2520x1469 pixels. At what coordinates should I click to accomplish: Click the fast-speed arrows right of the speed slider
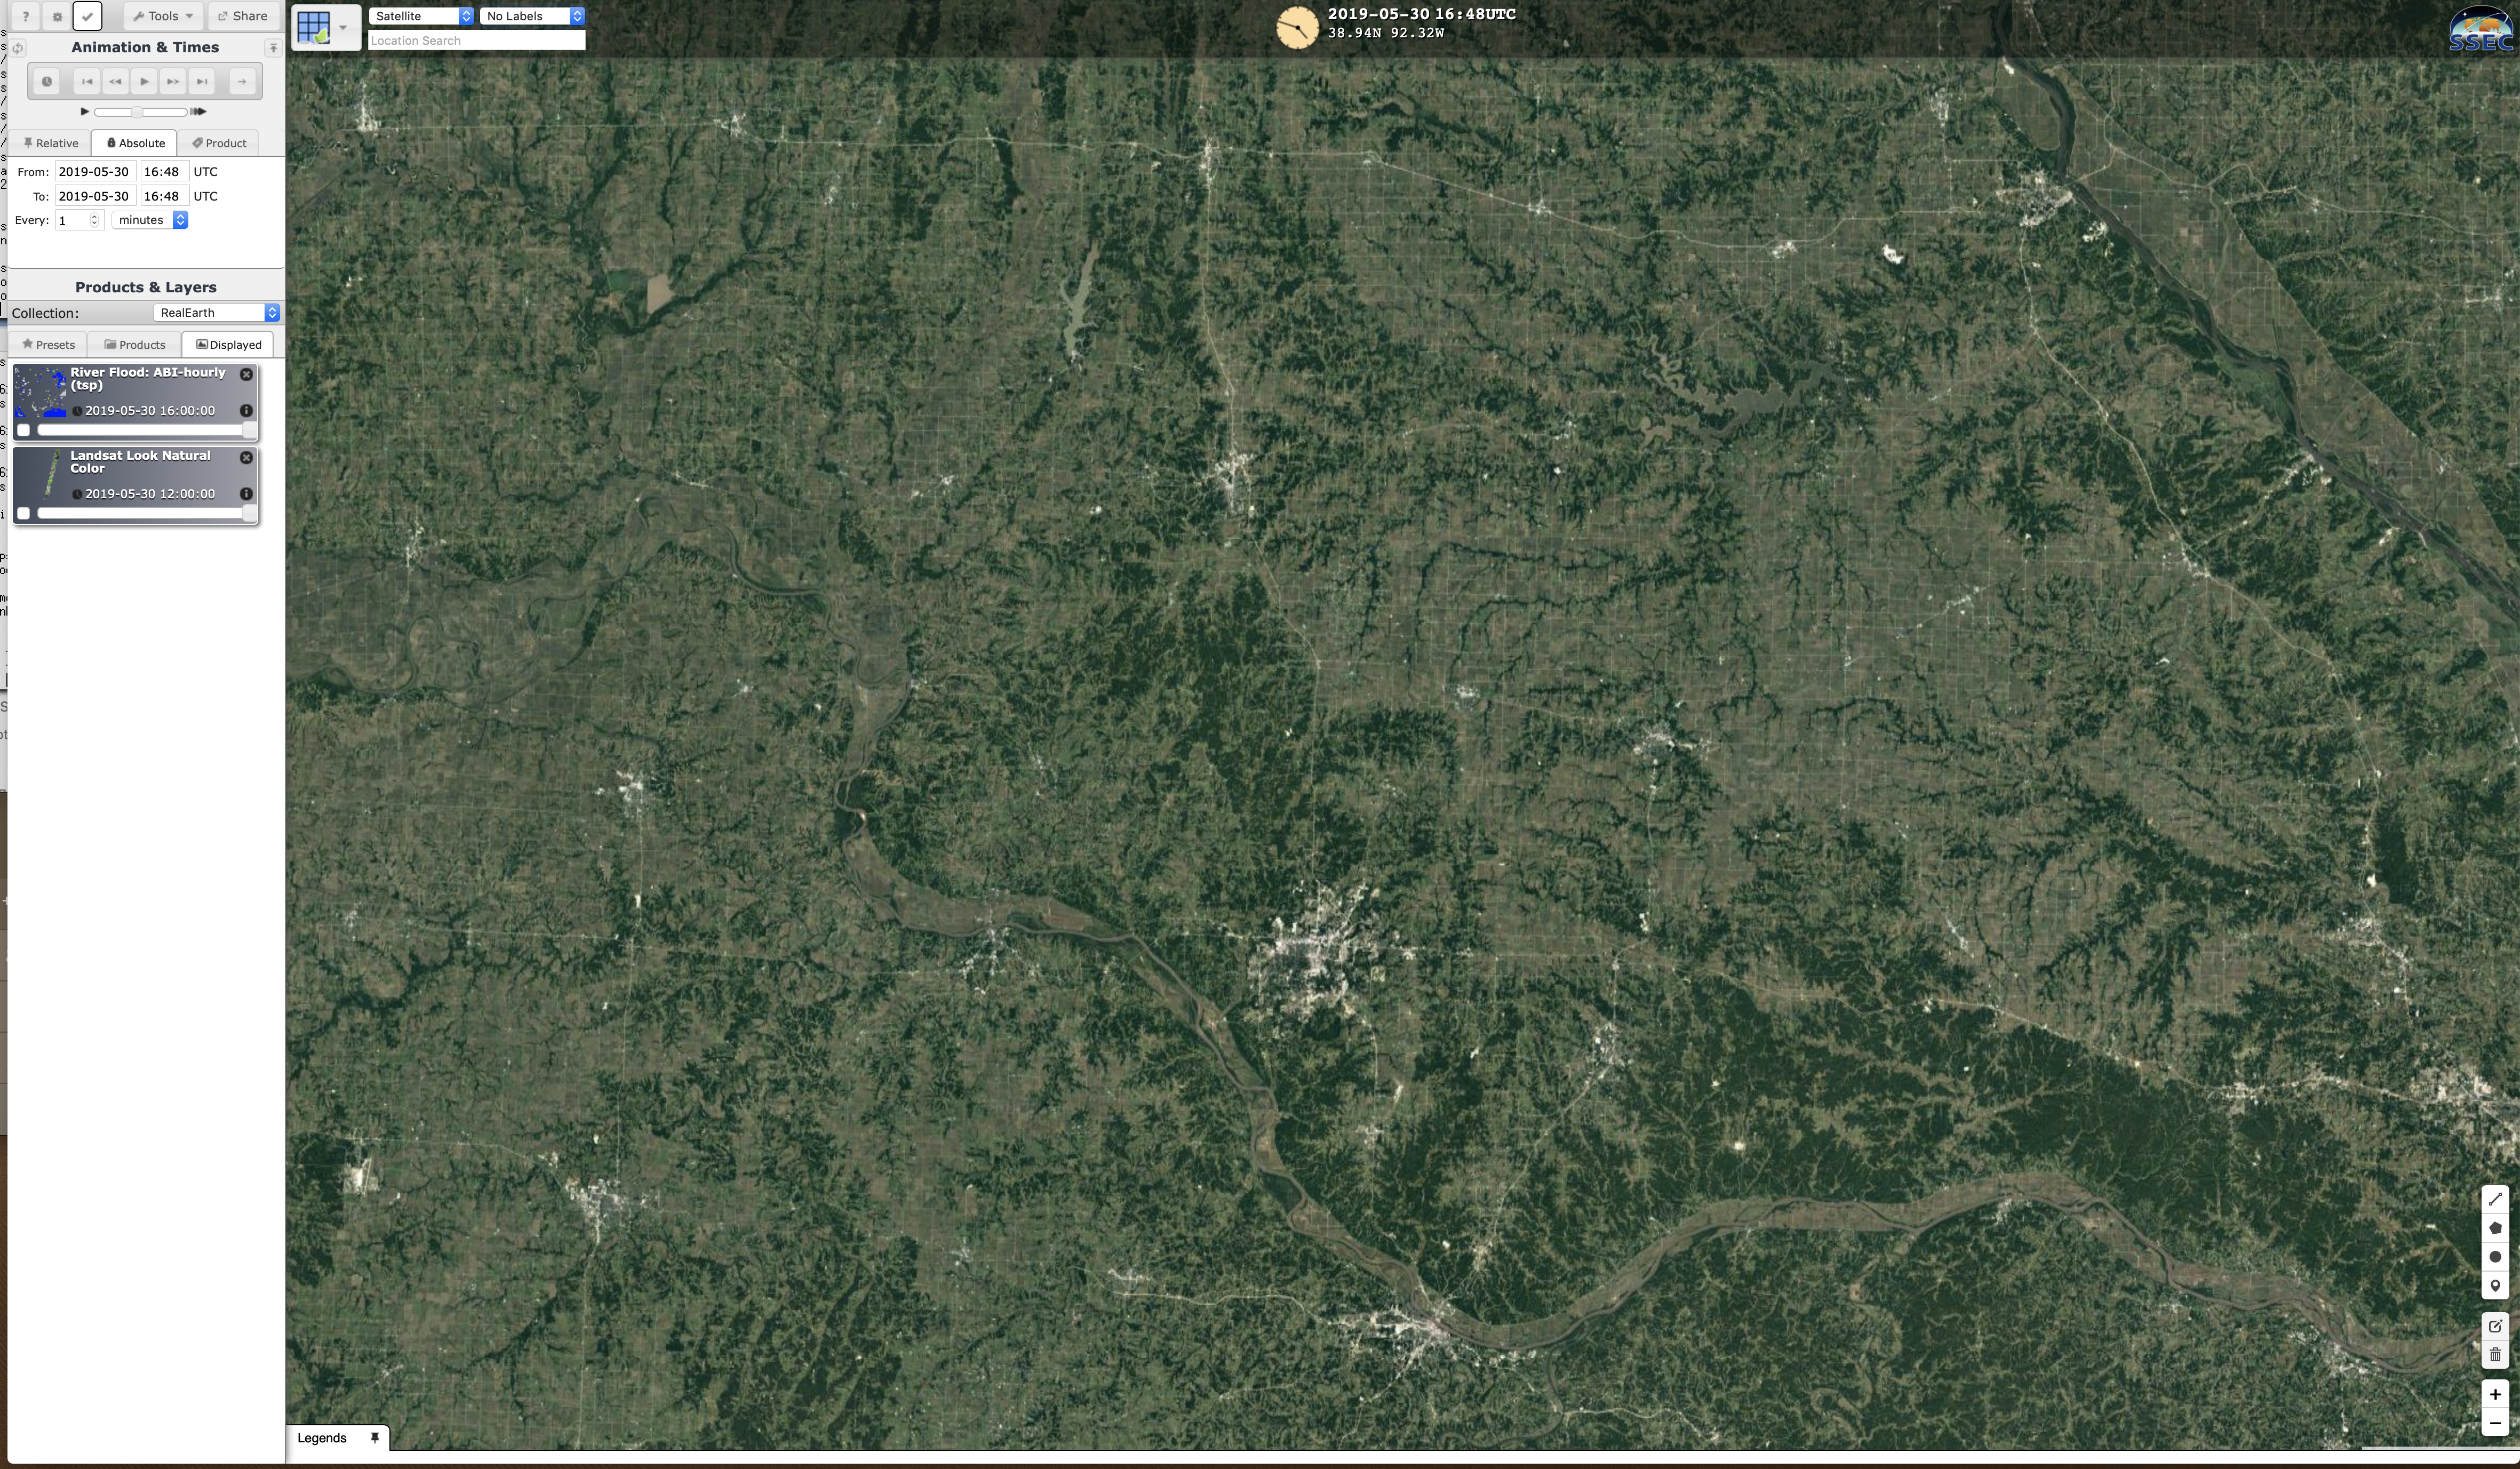click(x=199, y=112)
